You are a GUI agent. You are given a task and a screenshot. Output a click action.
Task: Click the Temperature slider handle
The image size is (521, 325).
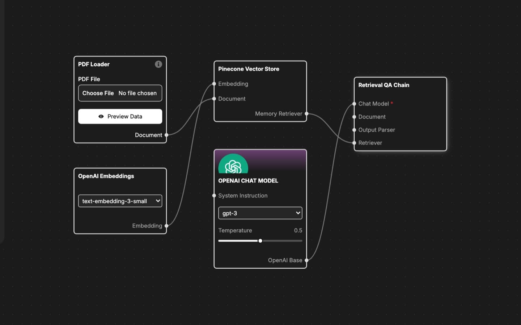coord(260,241)
